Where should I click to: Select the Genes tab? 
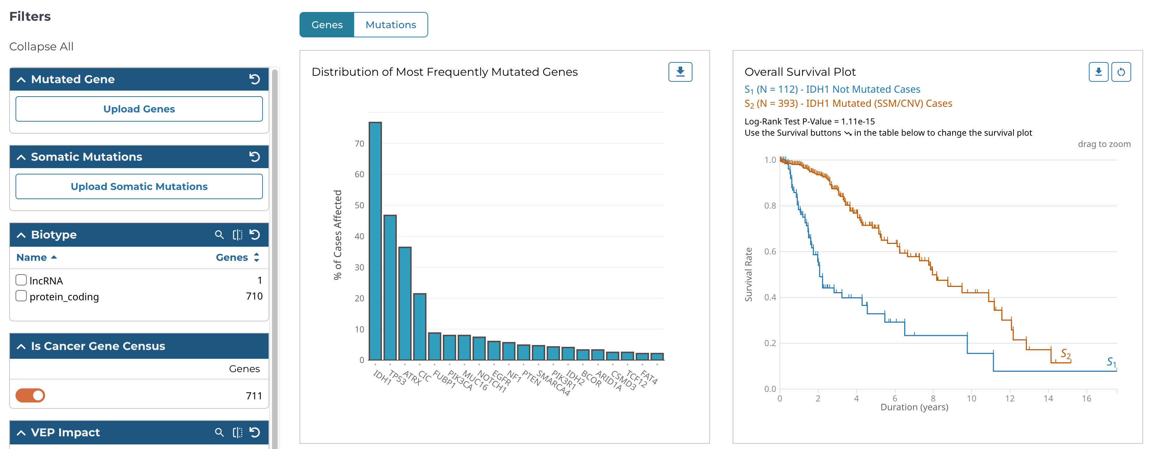pyautogui.click(x=327, y=25)
